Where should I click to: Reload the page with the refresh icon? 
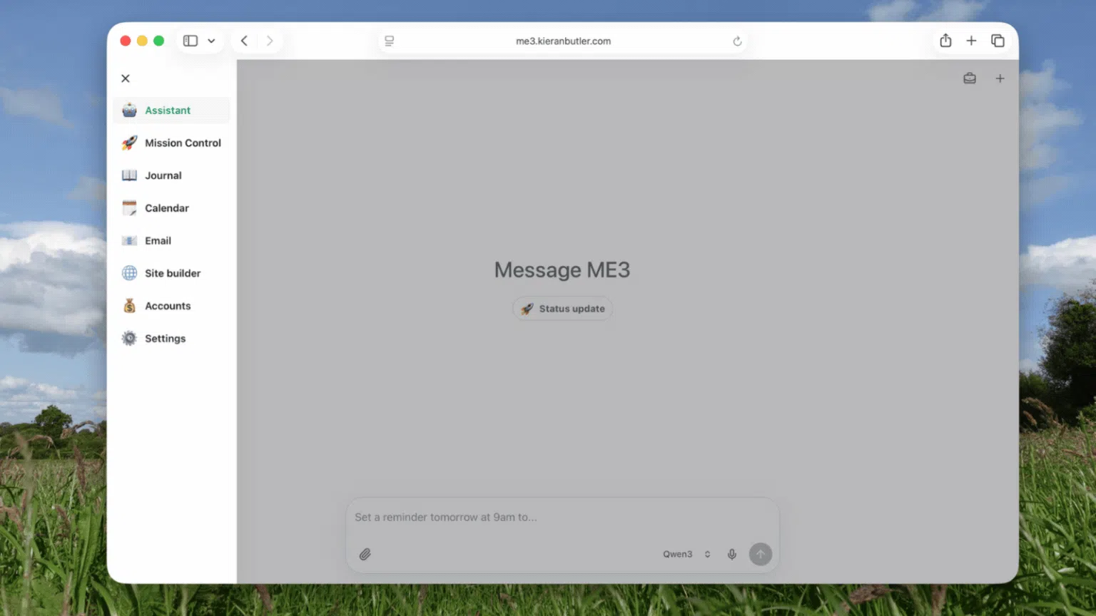[737, 41]
